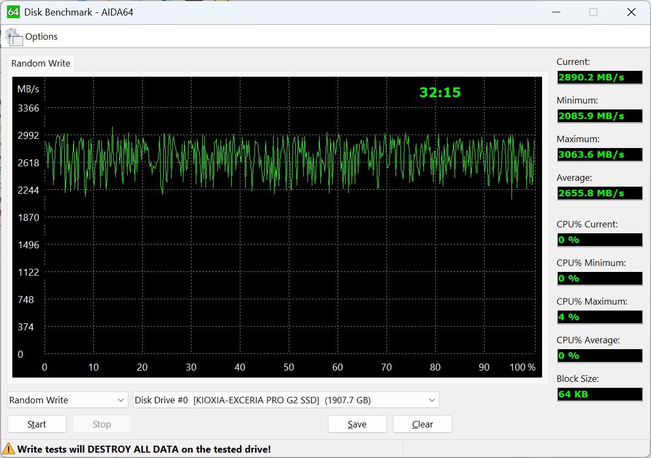This screenshot has width=651, height=458.
Task: Click the warning triangle icon in status bar
Action: [x=9, y=449]
